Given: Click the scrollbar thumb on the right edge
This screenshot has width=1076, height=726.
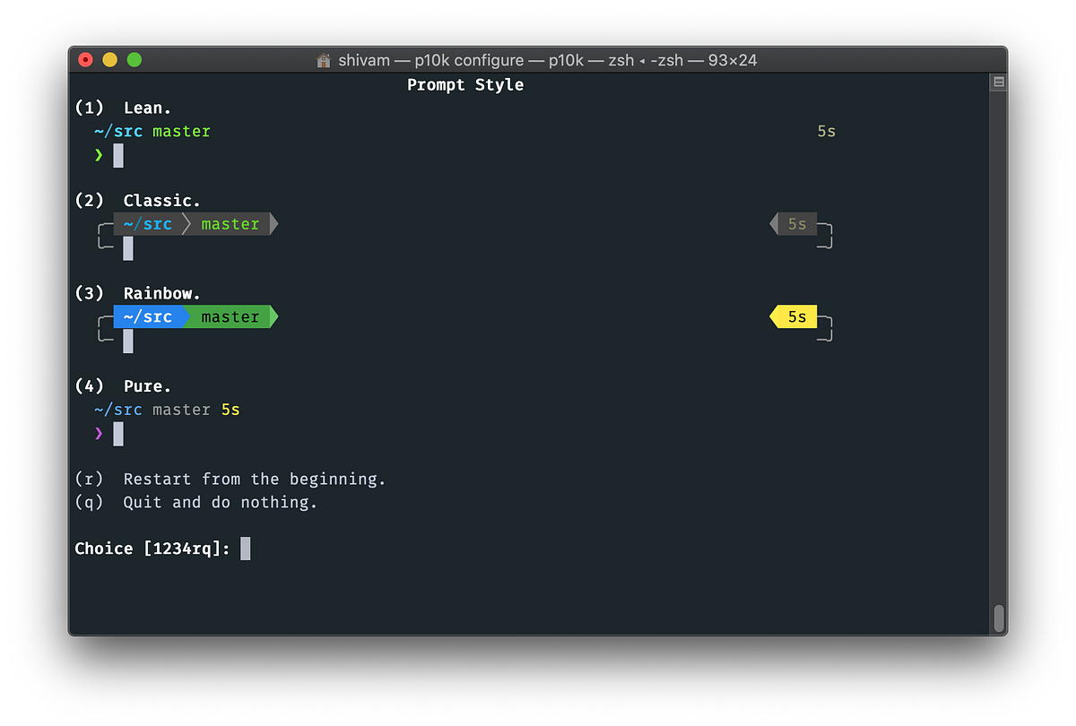Looking at the screenshot, I should pos(998,618).
